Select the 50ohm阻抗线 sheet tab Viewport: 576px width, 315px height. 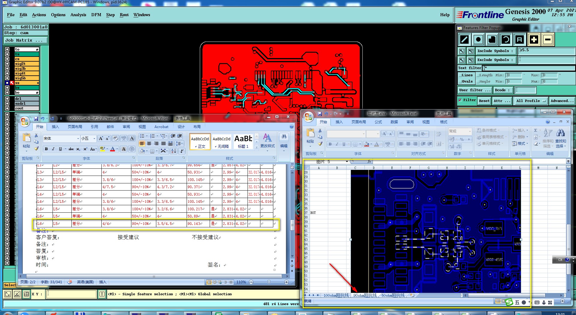click(393, 296)
